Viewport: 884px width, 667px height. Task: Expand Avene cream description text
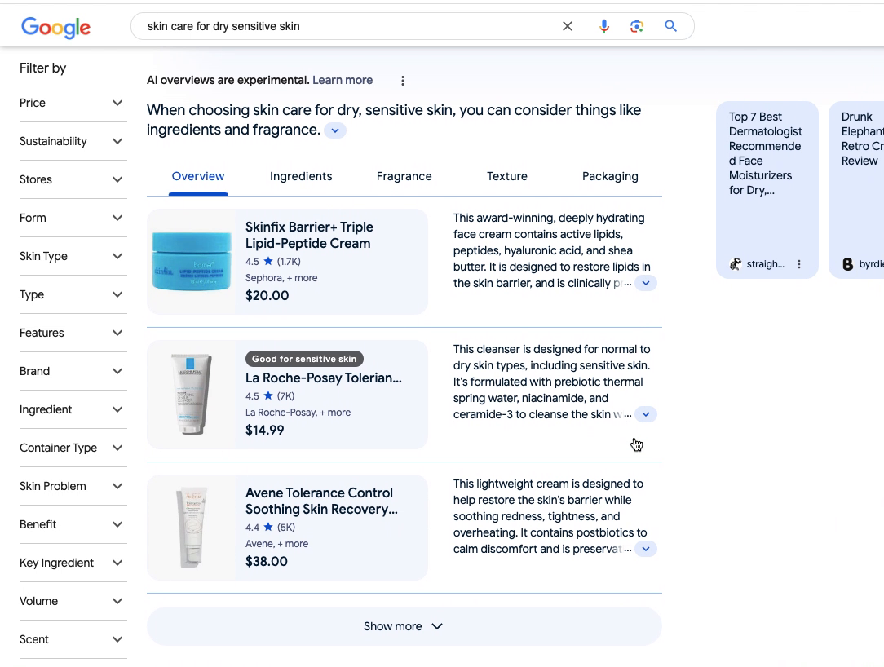[x=645, y=549]
